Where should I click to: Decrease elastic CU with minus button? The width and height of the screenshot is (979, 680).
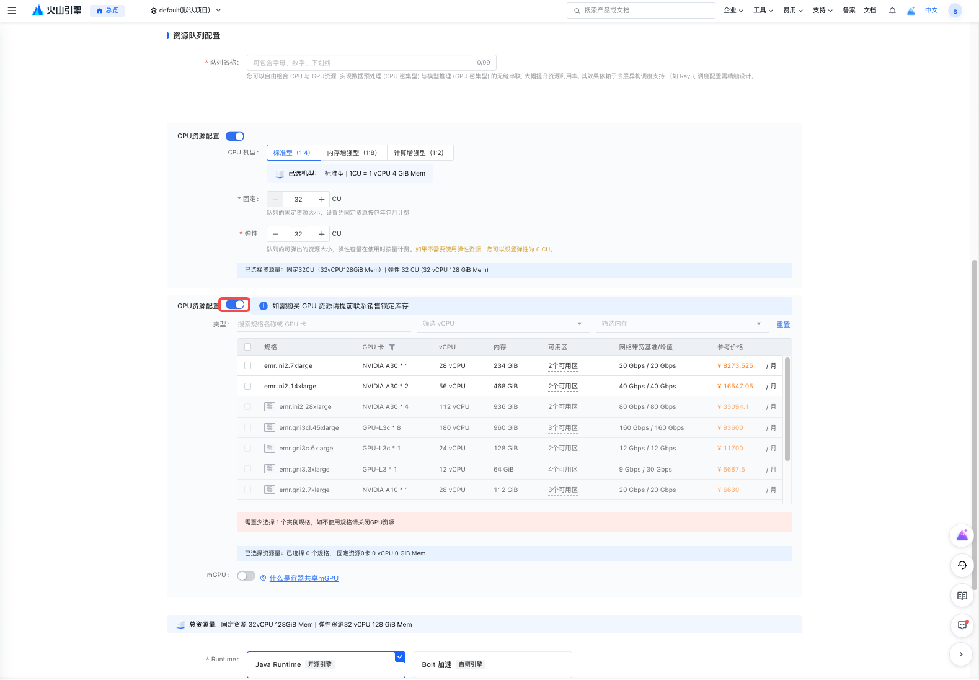point(275,234)
